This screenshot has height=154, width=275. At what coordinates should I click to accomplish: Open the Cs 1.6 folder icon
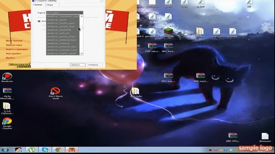pos(7,108)
